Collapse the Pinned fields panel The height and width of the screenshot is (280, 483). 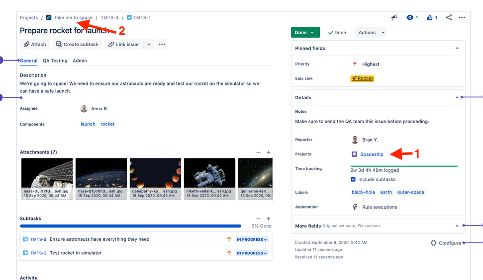point(457,48)
